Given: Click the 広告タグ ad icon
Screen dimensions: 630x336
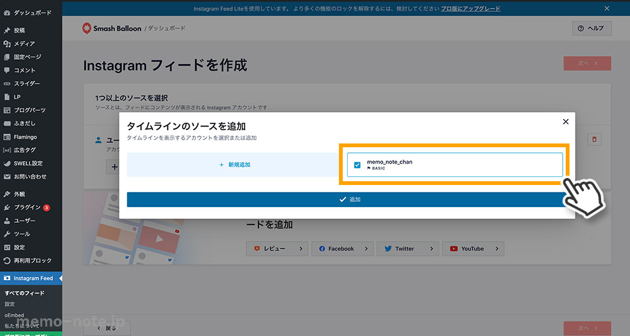Looking at the screenshot, I should 7,150.
